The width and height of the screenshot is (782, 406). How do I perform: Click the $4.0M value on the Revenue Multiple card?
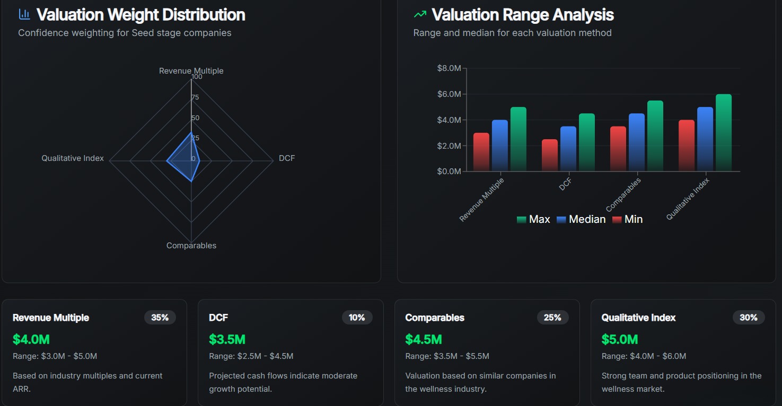[x=31, y=339]
